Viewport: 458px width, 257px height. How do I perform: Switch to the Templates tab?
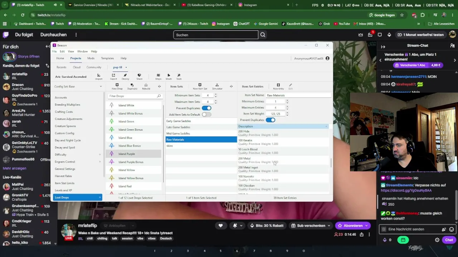pos(107,58)
